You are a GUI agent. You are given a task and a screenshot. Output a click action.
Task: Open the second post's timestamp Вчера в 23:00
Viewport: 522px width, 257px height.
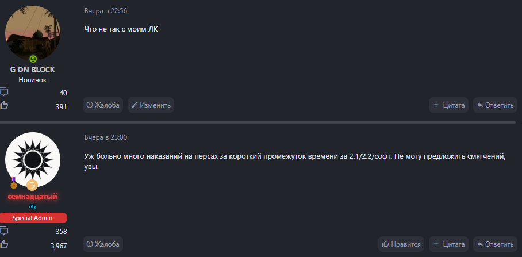pyautogui.click(x=106, y=137)
